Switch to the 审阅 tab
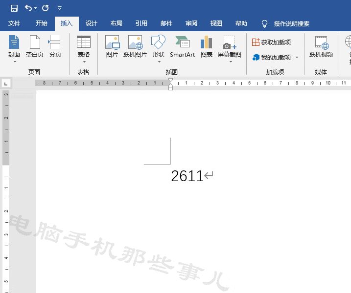The width and height of the screenshot is (351, 293). (x=191, y=23)
